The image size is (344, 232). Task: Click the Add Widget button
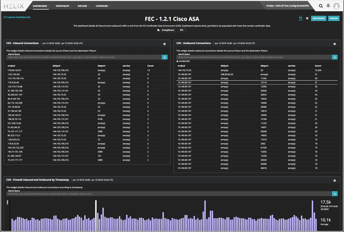318,18
